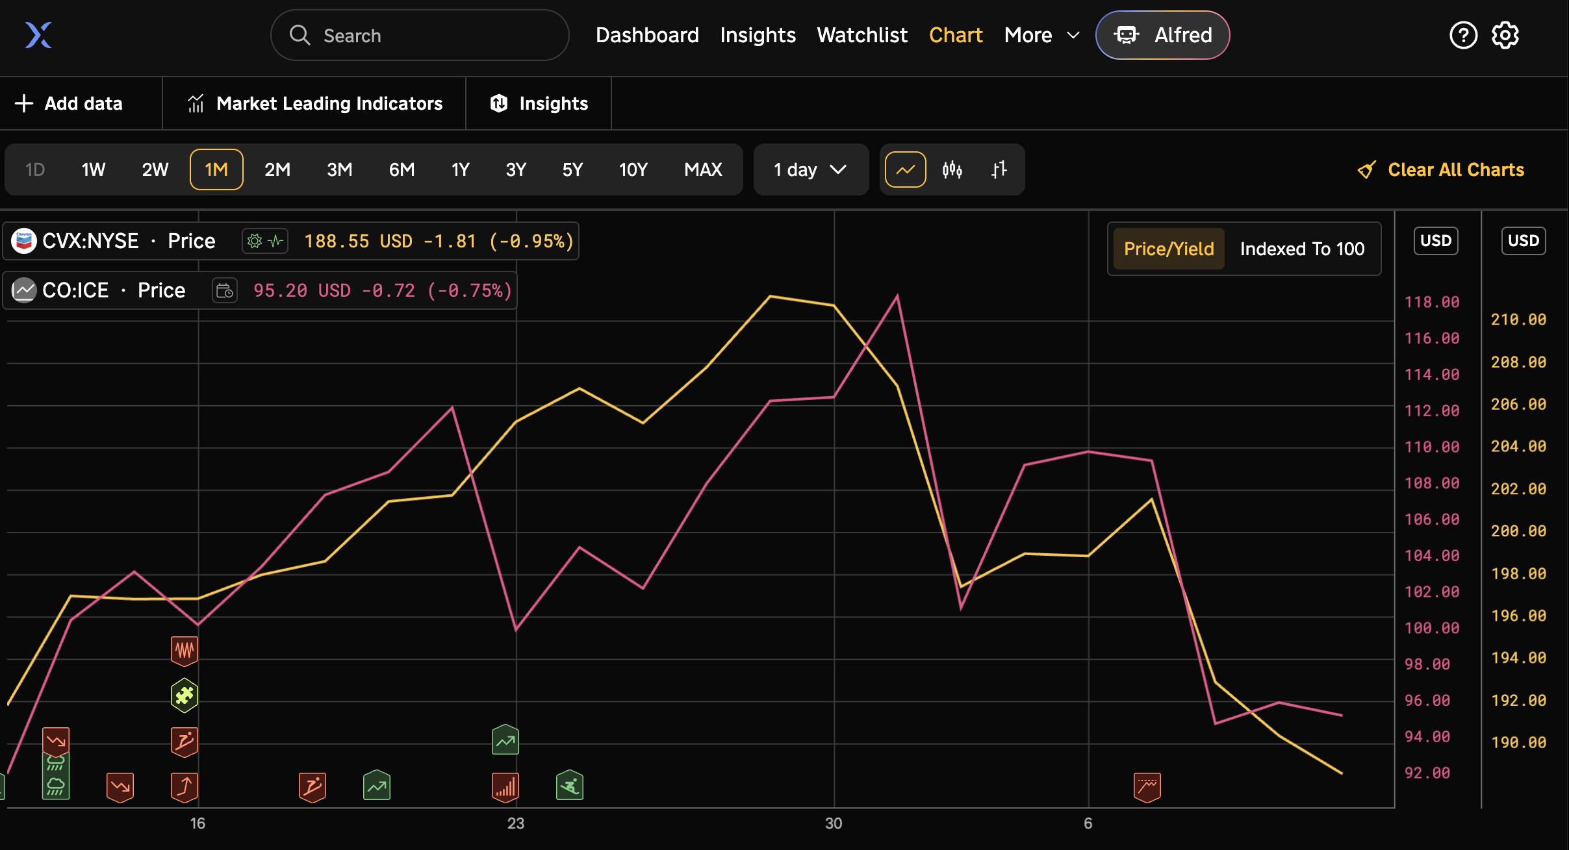Open the Chart page tab
Screen dimensions: 1569x850
(956, 35)
